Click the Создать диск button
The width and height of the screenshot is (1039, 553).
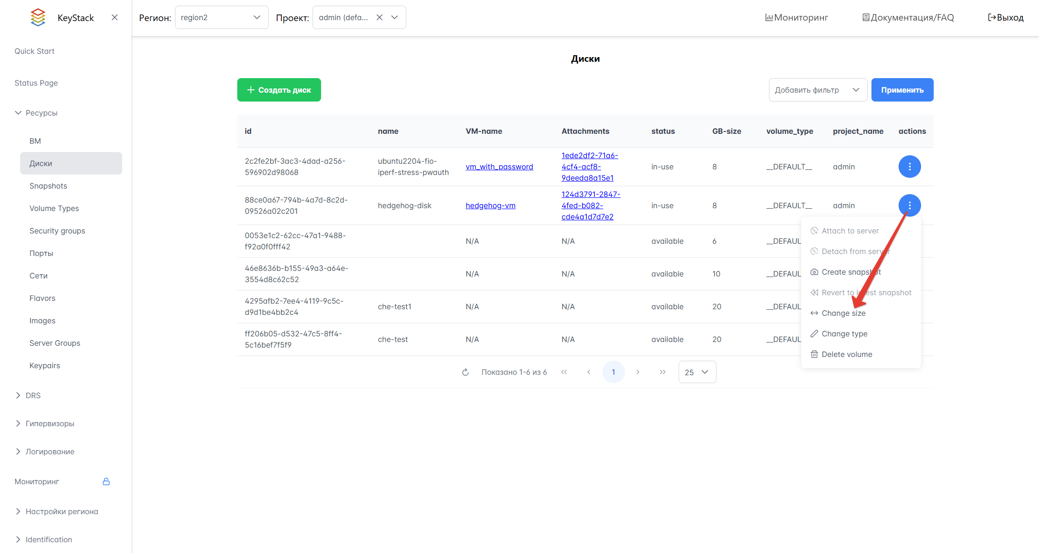pyautogui.click(x=279, y=90)
